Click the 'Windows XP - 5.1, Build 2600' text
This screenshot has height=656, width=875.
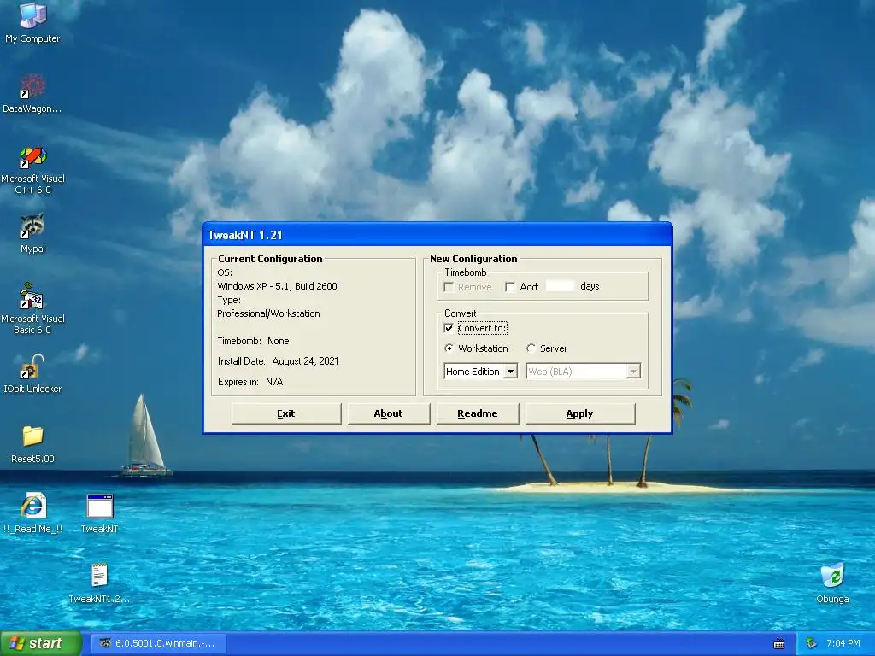[278, 286]
